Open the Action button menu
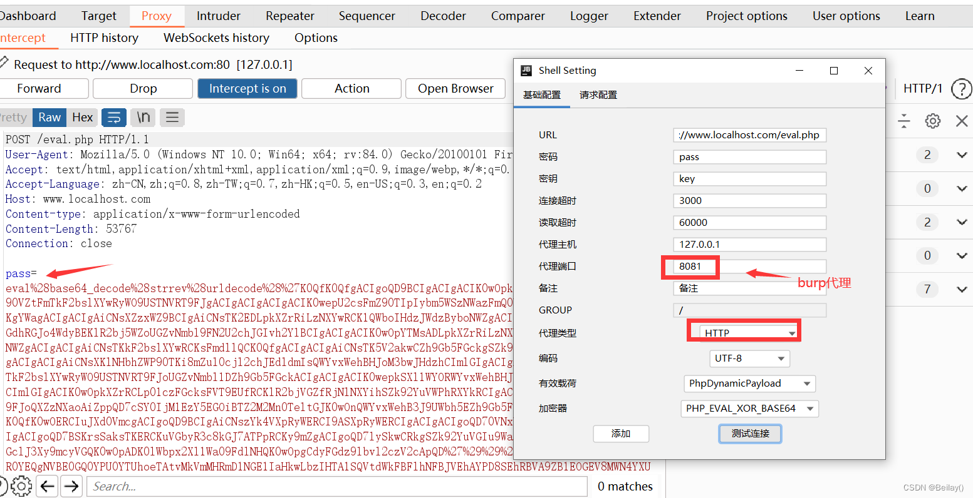This screenshot has width=973, height=498. click(351, 88)
